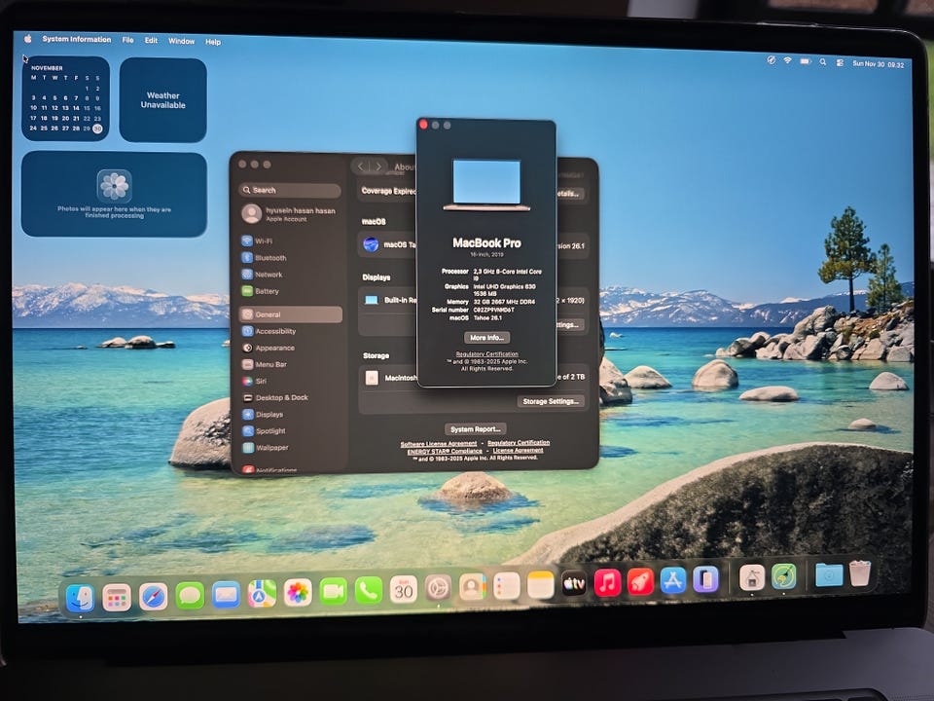This screenshot has height=701, width=934.
Task: Open Contacts from the Dock
Action: point(473,587)
